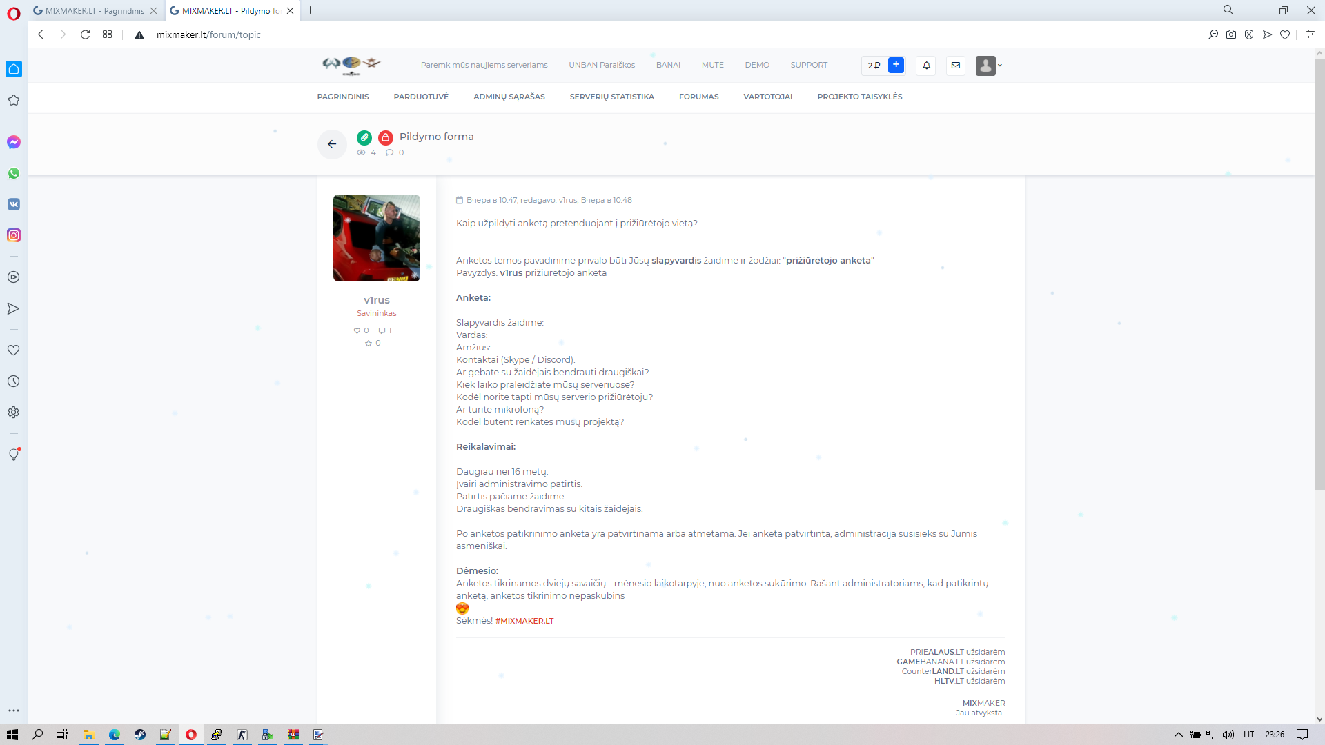
Task: Go back in browser history
Action: [41, 34]
